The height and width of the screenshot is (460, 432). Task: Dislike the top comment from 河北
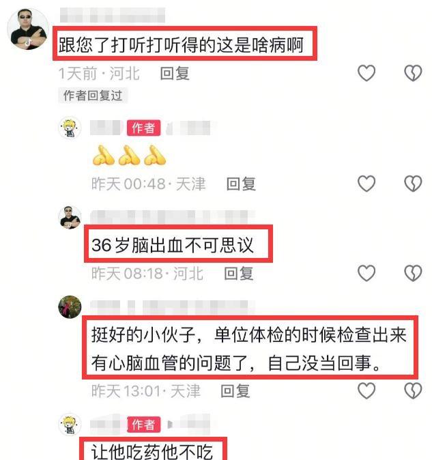(413, 73)
